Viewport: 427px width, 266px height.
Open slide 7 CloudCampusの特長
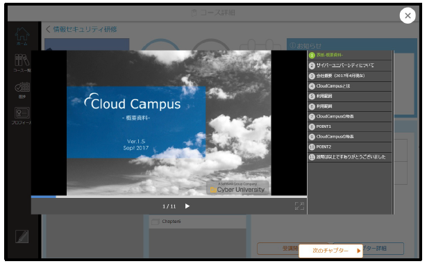click(350, 117)
